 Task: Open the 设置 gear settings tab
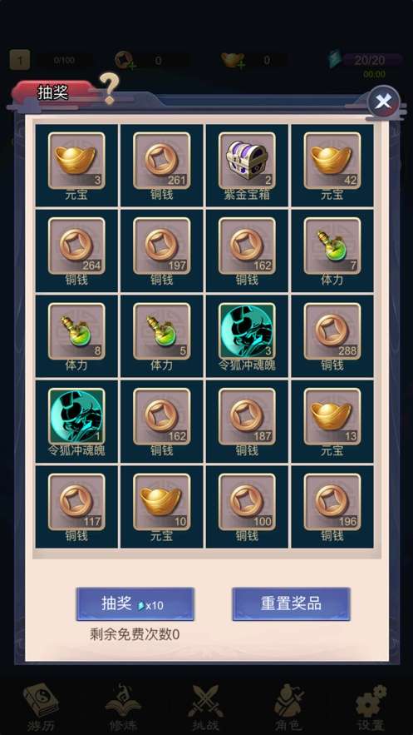coord(371,708)
